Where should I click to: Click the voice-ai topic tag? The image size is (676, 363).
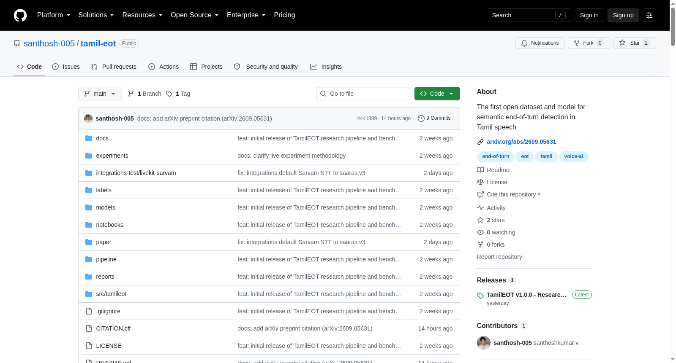573,156
